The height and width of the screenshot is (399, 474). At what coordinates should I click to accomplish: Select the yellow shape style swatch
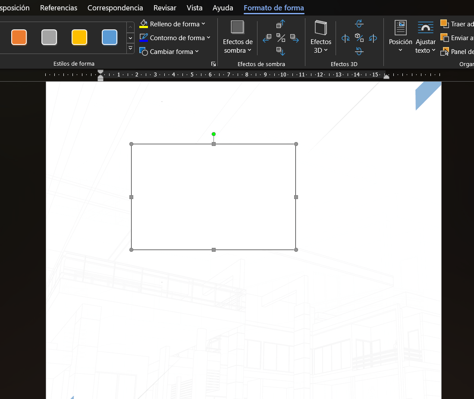[x=79, y=37]
